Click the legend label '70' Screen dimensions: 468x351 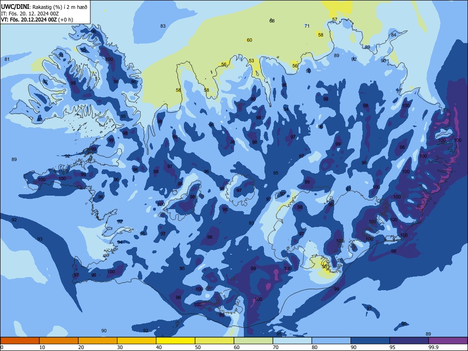(276, 347)
